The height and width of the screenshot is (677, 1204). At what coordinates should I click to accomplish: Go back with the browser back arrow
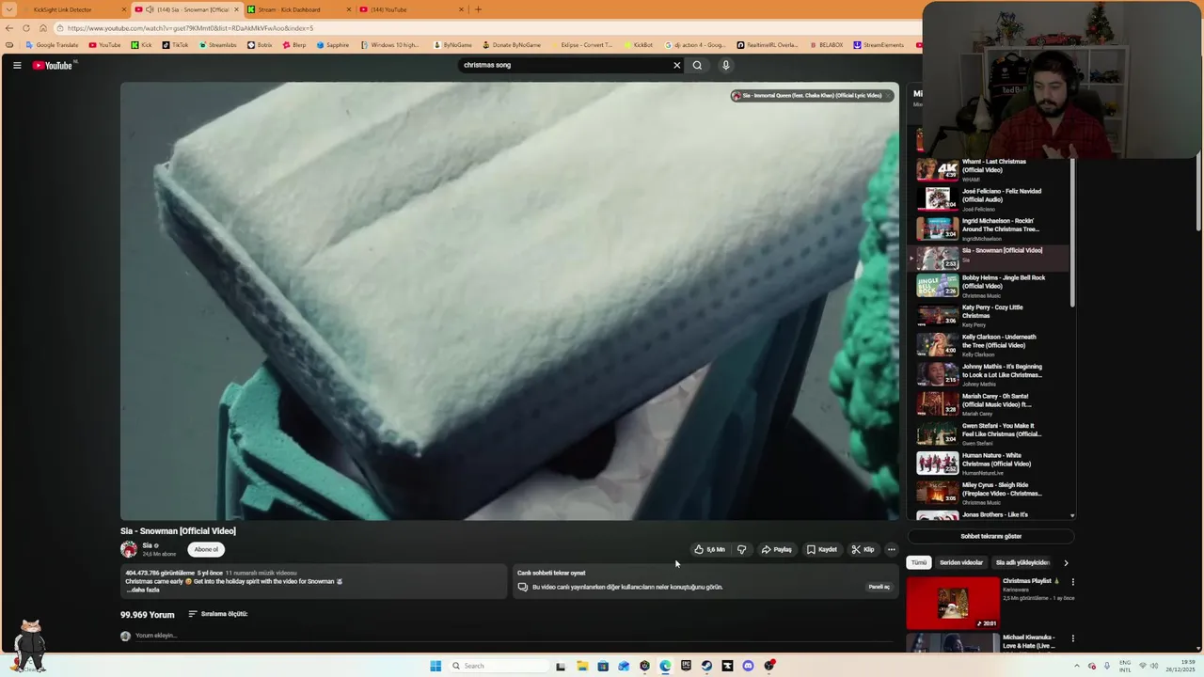point(9,28)
